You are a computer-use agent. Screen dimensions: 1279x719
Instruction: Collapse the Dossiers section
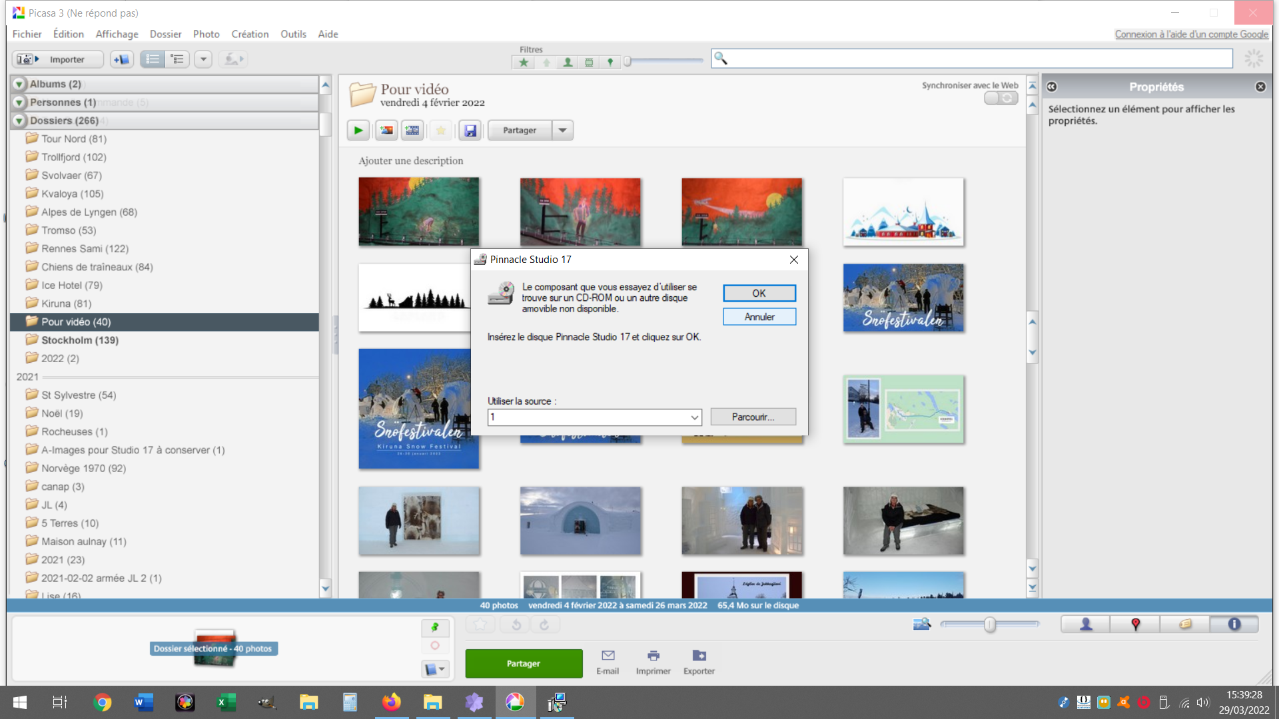(19, 120)
